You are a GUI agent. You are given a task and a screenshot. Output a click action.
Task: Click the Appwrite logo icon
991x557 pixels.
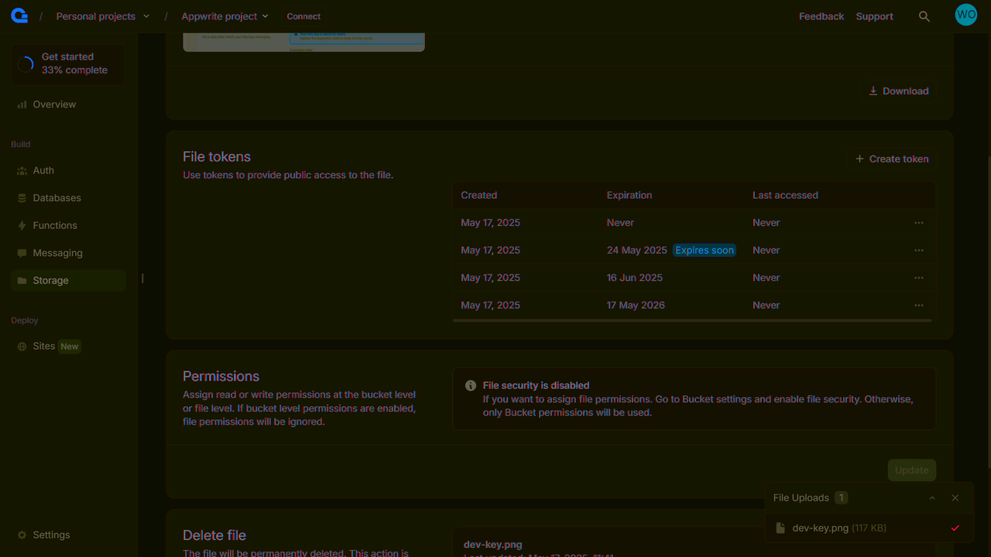point(19,15)
